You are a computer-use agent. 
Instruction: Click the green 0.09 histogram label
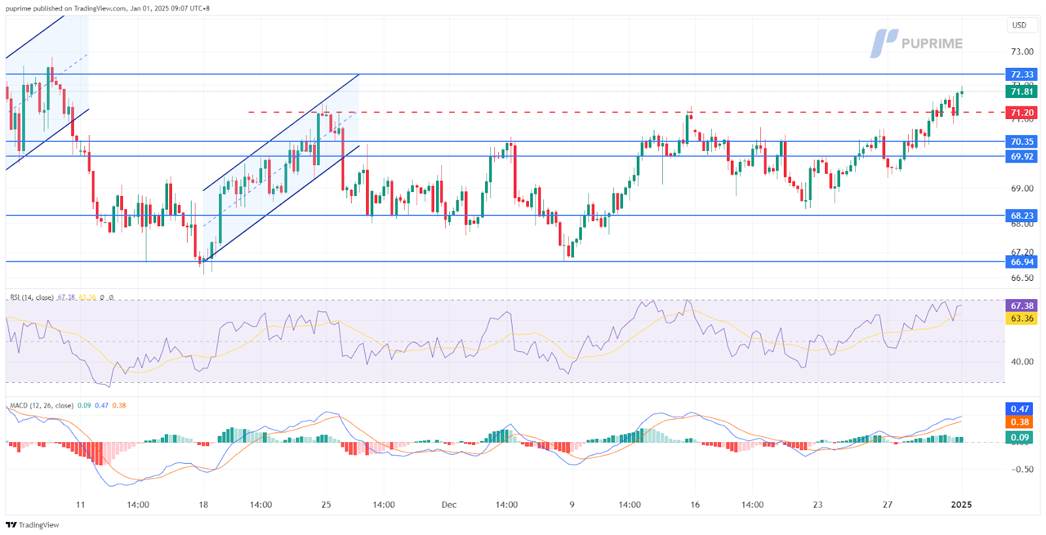pos(1020,437)
